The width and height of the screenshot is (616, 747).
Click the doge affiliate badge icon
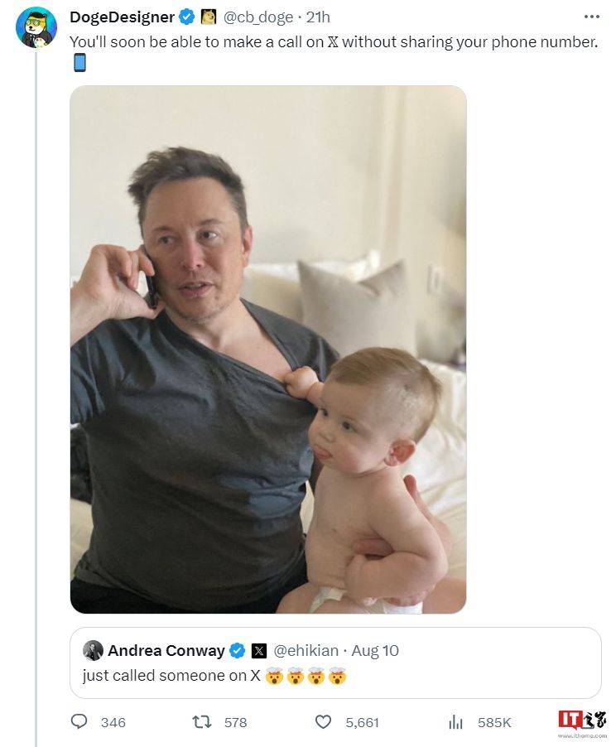point(209,17)
